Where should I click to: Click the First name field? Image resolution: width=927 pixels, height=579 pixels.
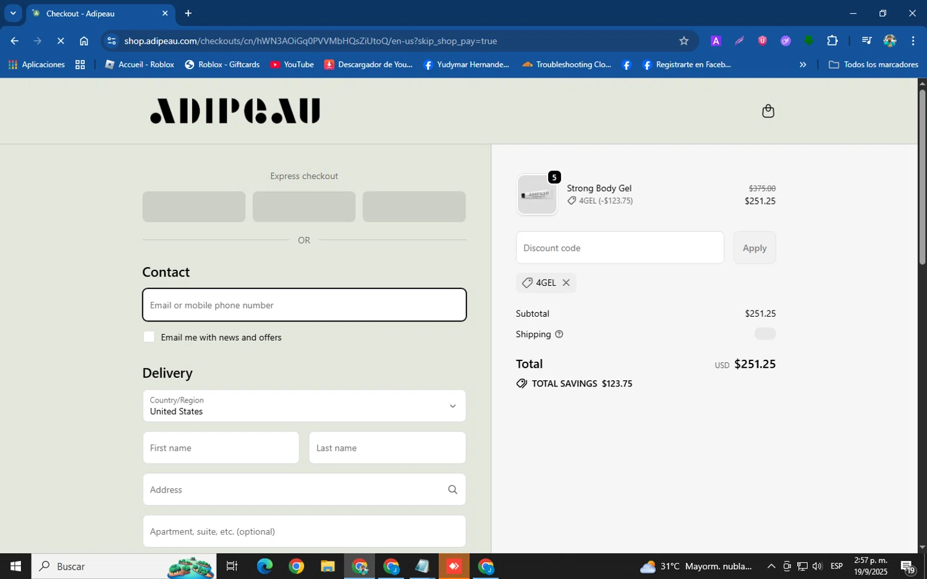coord(221,448)
